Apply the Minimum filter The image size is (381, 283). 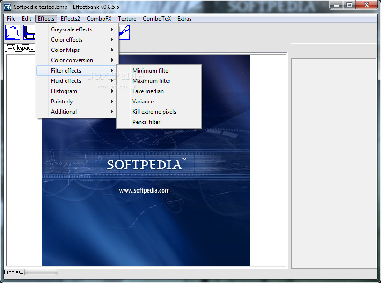pyautogui.click(x=159, y=71)
